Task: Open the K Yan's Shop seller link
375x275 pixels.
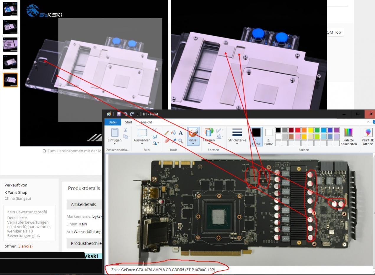Action: (x=16, y=192)
